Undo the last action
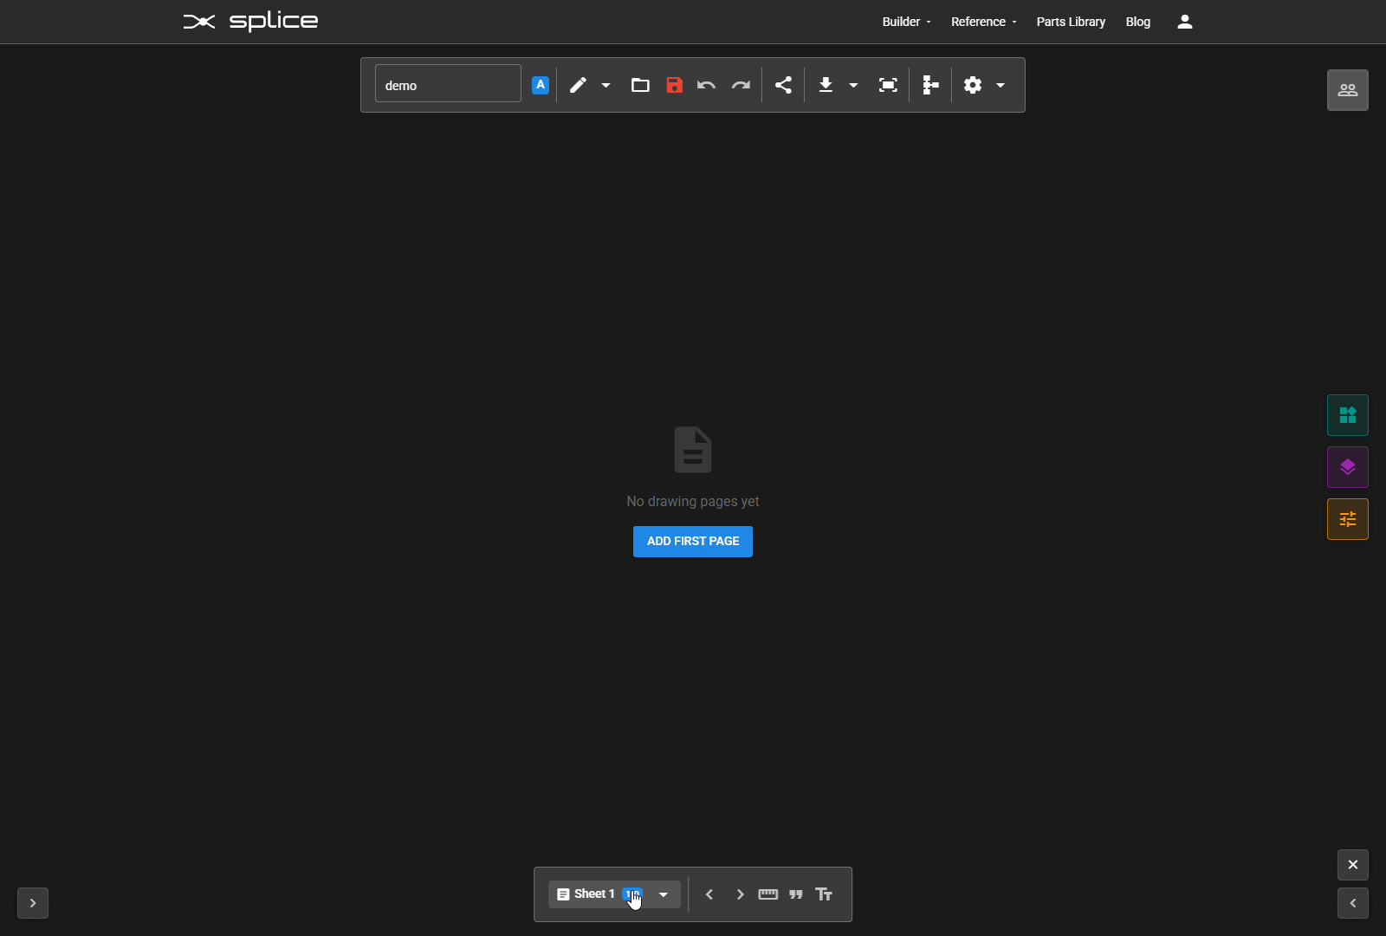Screen dimensions: 1386x936 point(705,85)
